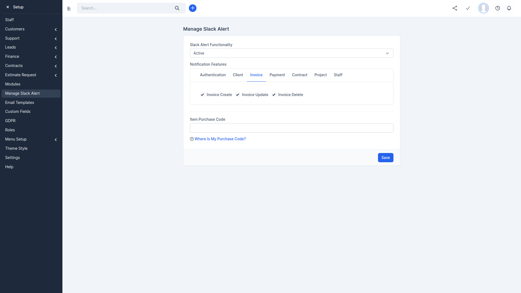Open the blue quick create plus button

click(192, 8)
